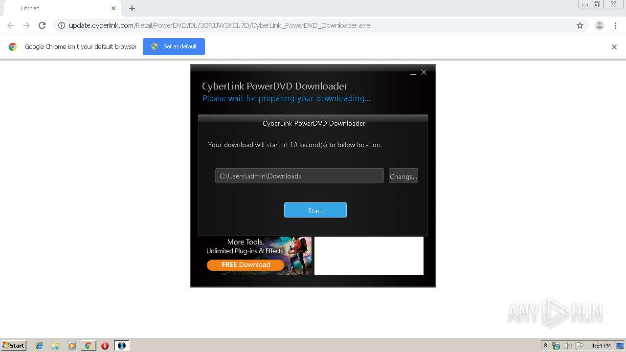626x352 pixels.
Task: Open the network tray icon
Action: click(x=556, y=346)
